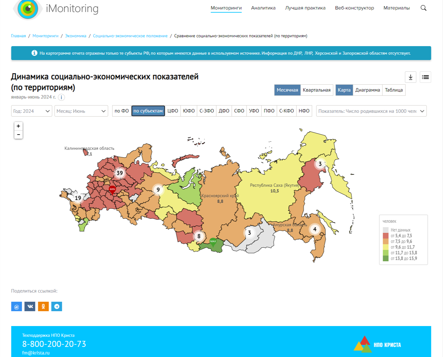Share the link via Telegram icon
443x357 pixels.
coord(57,306)
